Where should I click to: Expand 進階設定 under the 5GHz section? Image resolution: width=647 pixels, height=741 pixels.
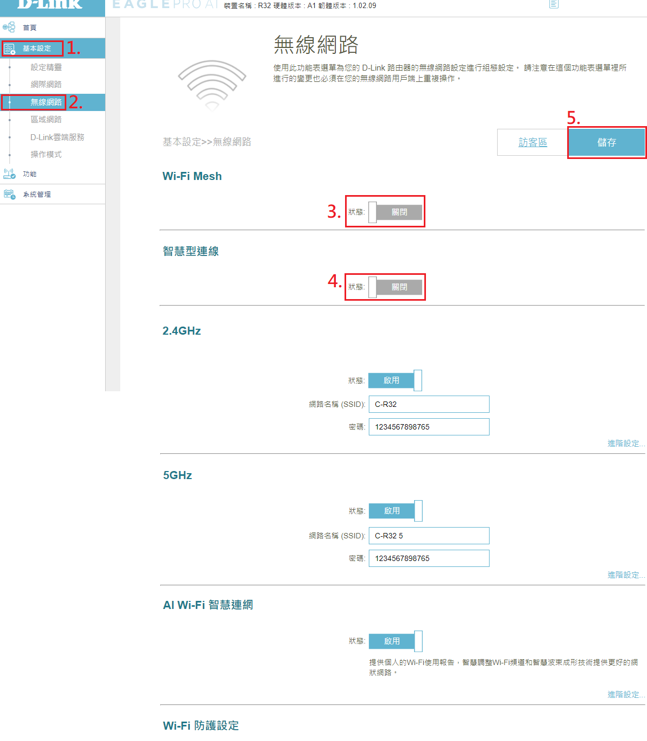pyautogui.click(x=625, y=575)
